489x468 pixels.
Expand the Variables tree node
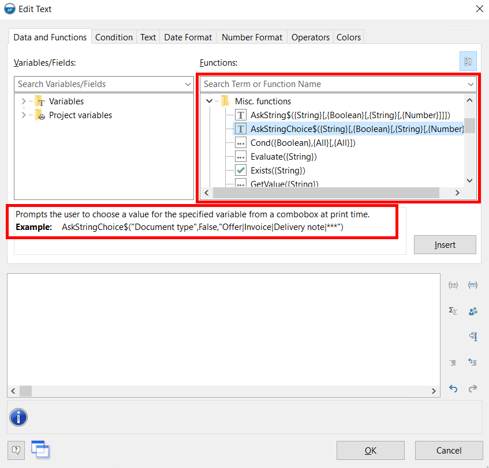(x=24, y=101)
